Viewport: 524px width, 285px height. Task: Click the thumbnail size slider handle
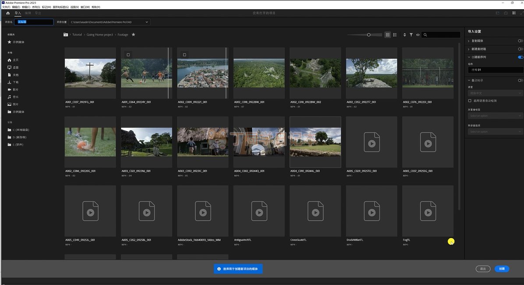tap(368, 35)
